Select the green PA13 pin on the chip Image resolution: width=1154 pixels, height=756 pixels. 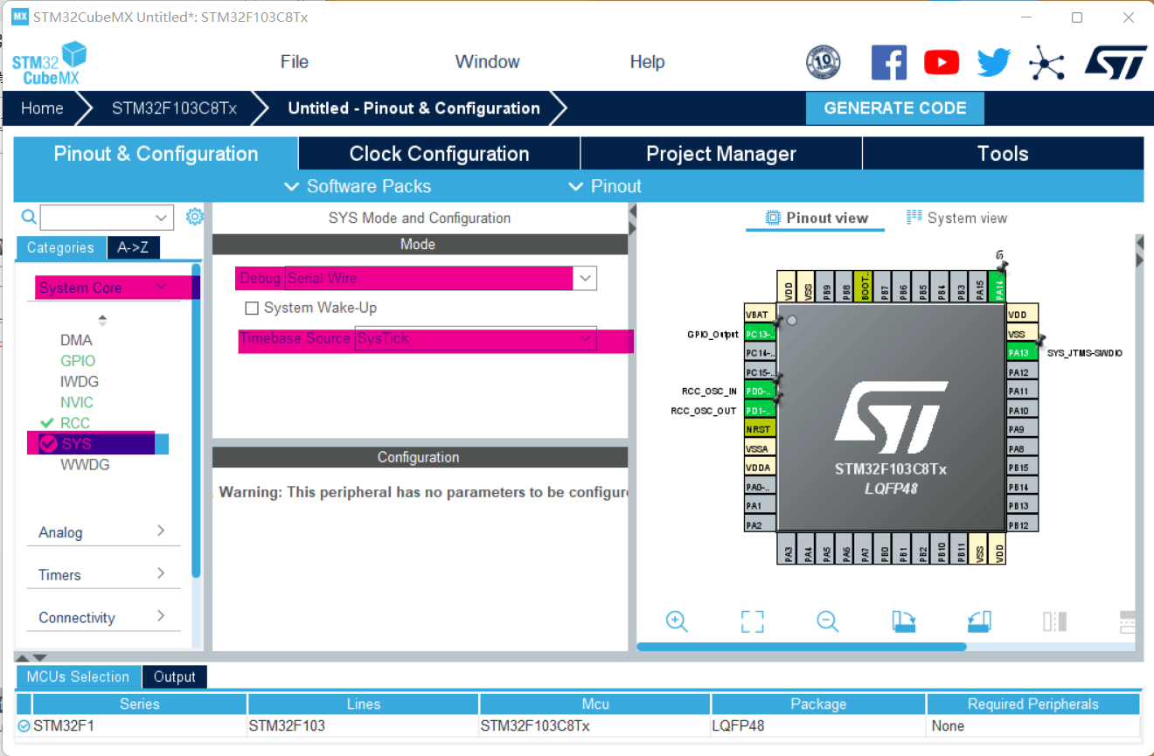point(1021,352)
